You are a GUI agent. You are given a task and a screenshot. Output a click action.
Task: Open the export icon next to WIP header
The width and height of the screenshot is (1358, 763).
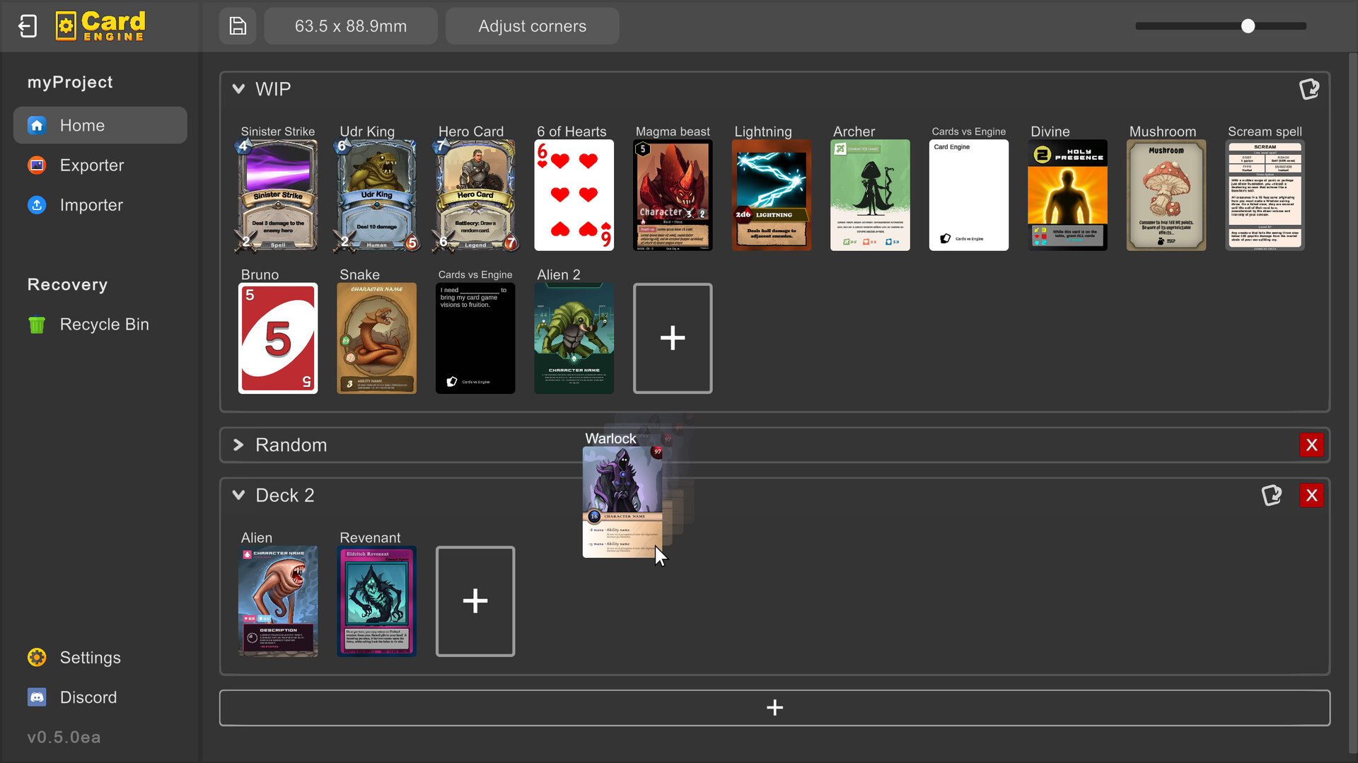tap(1309, 88)
